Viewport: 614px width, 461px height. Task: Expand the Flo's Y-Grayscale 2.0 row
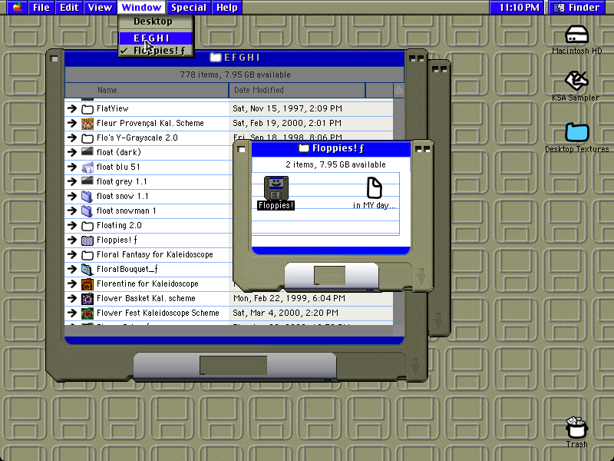(71, 138)
